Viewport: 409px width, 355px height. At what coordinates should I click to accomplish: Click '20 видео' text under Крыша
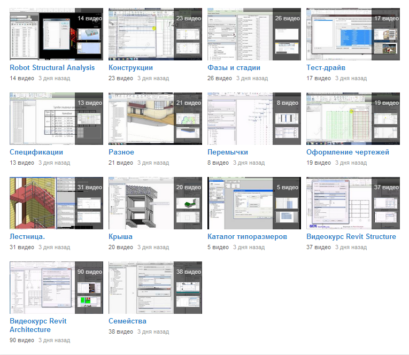tap(121, 248)
